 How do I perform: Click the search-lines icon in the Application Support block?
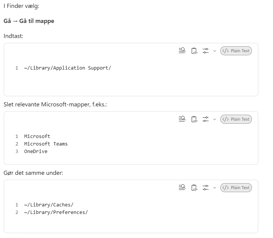point(182,51)
